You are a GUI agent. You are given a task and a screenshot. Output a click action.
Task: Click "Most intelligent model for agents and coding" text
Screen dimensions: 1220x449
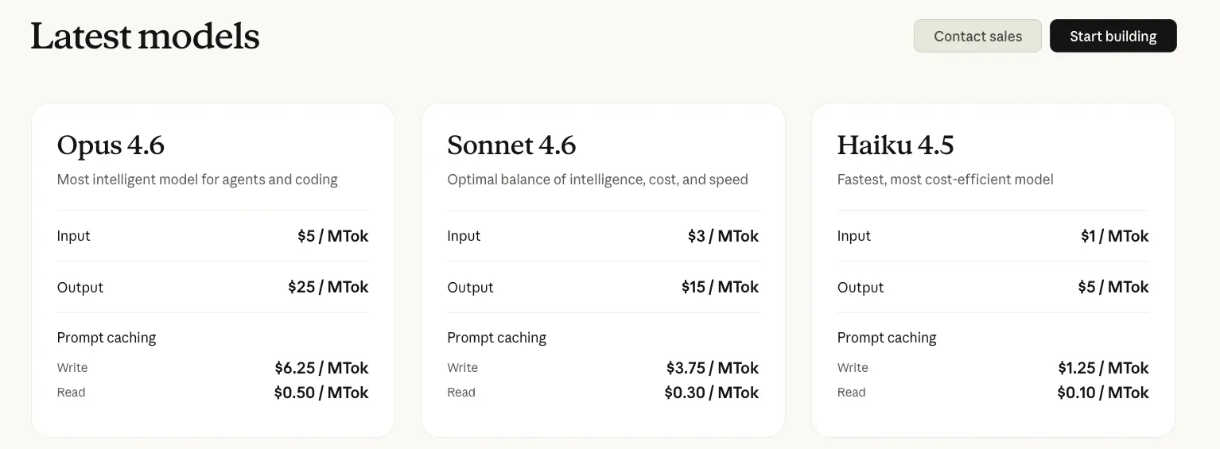(x=197, y=180)
